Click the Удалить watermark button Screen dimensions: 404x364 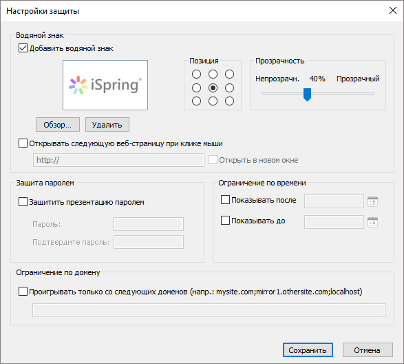click(107, 125)
